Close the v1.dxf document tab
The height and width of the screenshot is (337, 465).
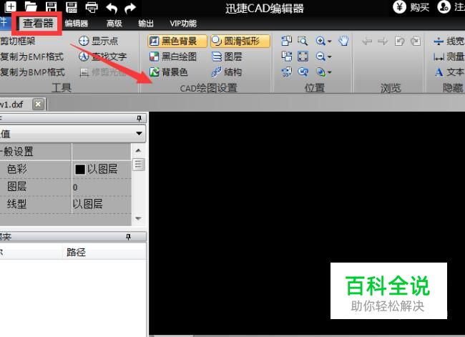click(38, 104)
